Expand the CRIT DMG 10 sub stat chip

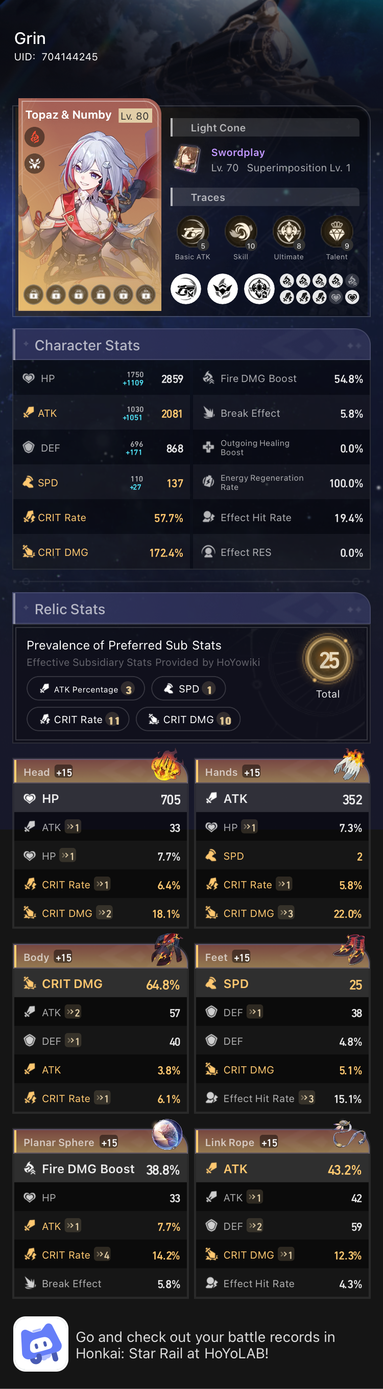pos(187,719)
